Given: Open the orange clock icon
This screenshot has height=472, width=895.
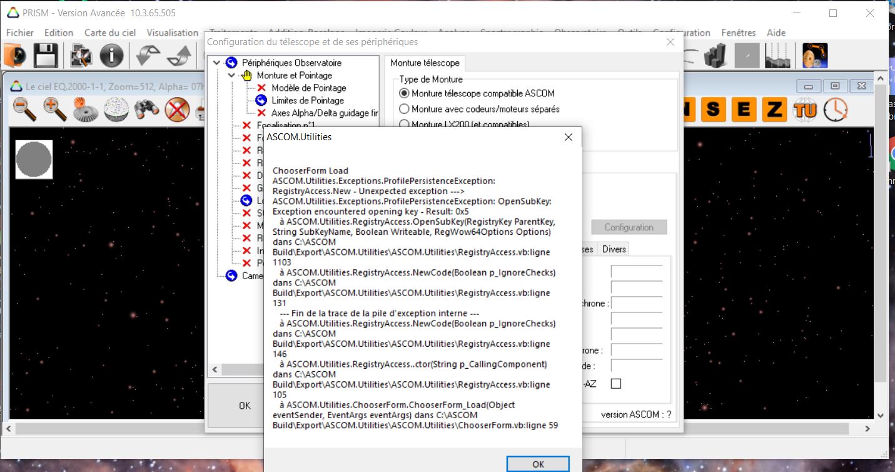Looking at the screenshot, I should (x=836, y=110).
